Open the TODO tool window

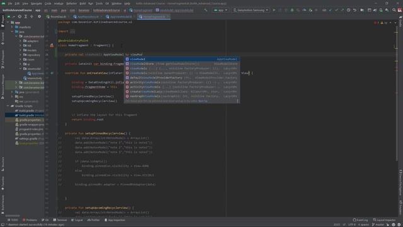click(x=13, y=220)
